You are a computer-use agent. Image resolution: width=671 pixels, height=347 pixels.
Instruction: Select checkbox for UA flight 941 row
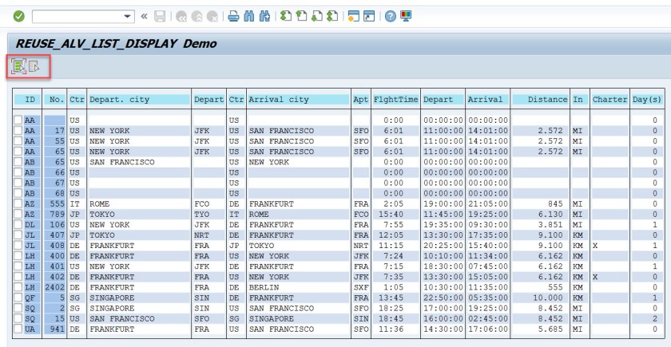click(18, 329)
